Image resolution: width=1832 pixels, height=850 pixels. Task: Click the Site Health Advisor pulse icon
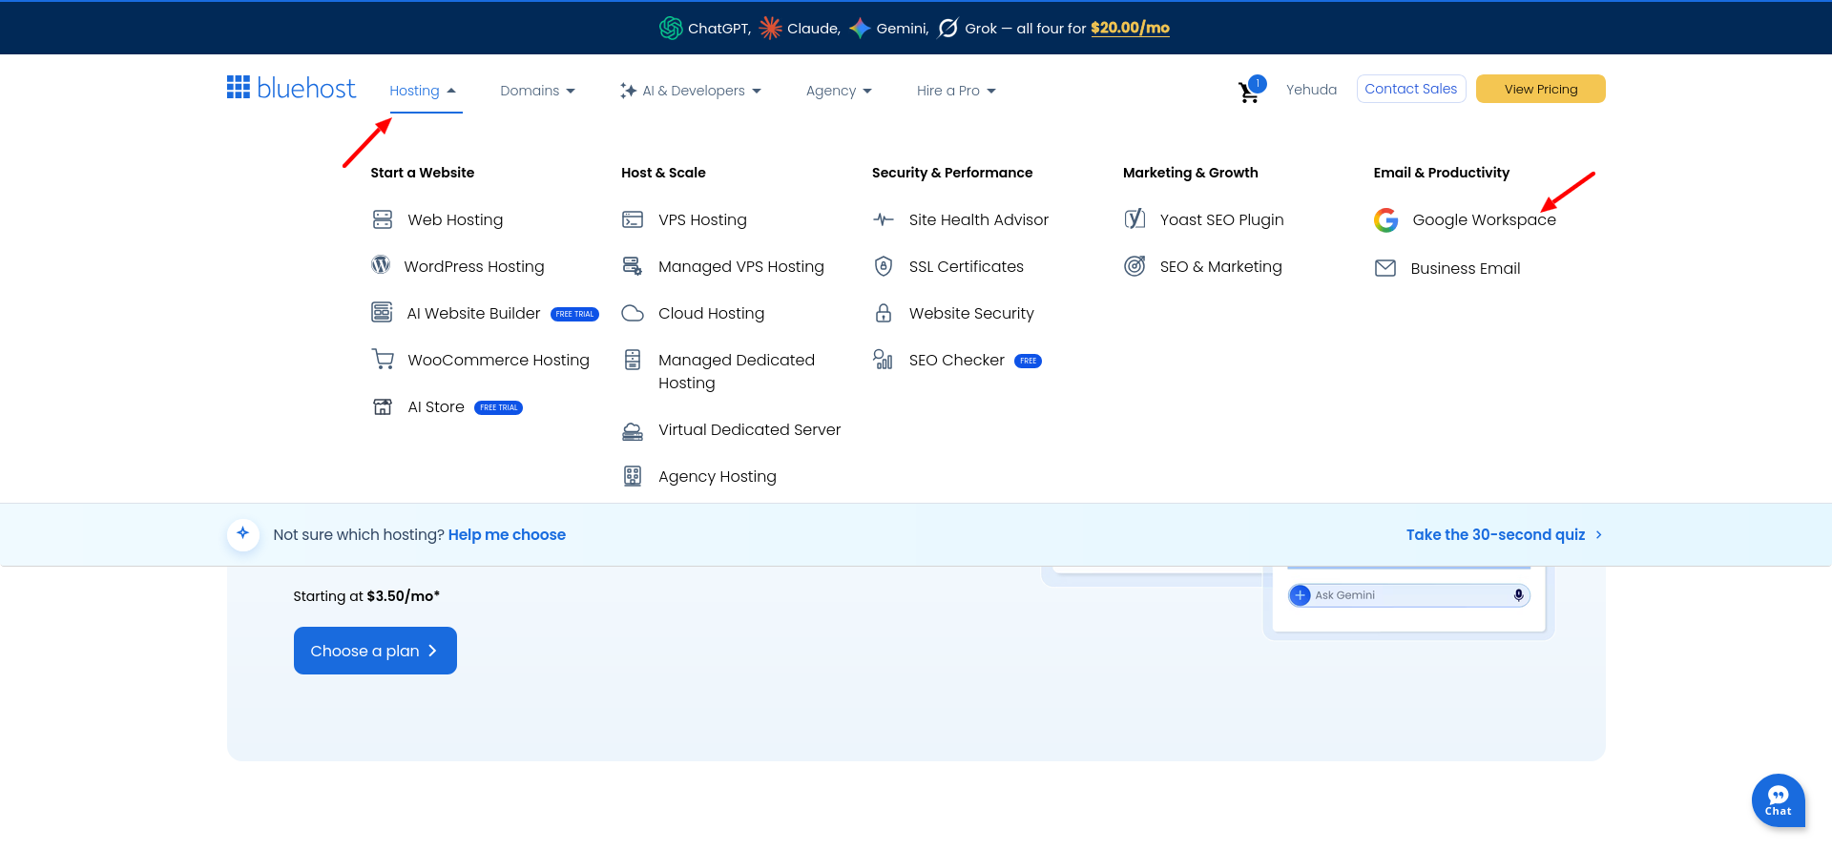[884, 219]
